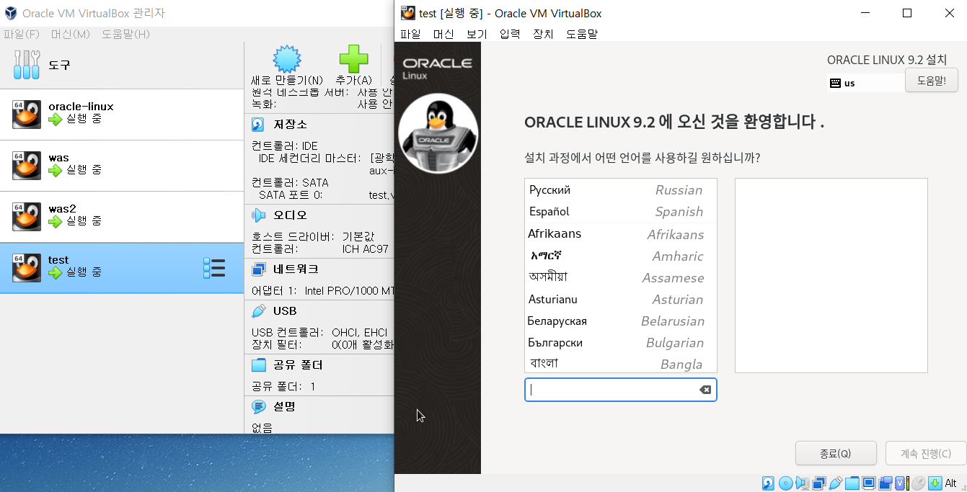Click the optical disk status bar icon

785,483
